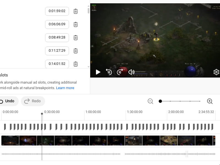Click the 1:30:00:00 mark on the timeline ruler
220x165 pixels.
tap(135, 112)
